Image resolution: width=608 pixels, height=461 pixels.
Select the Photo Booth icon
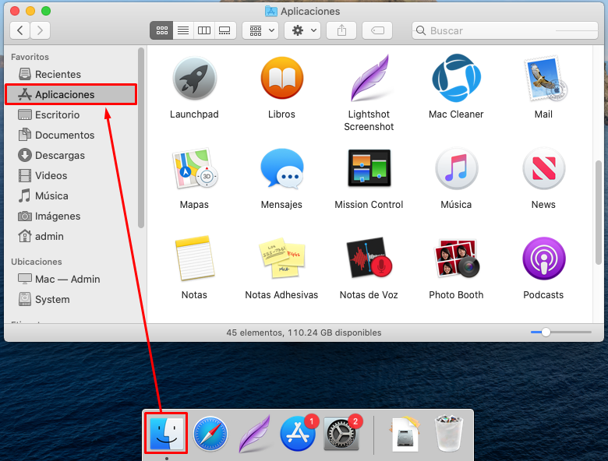point(456,259)
